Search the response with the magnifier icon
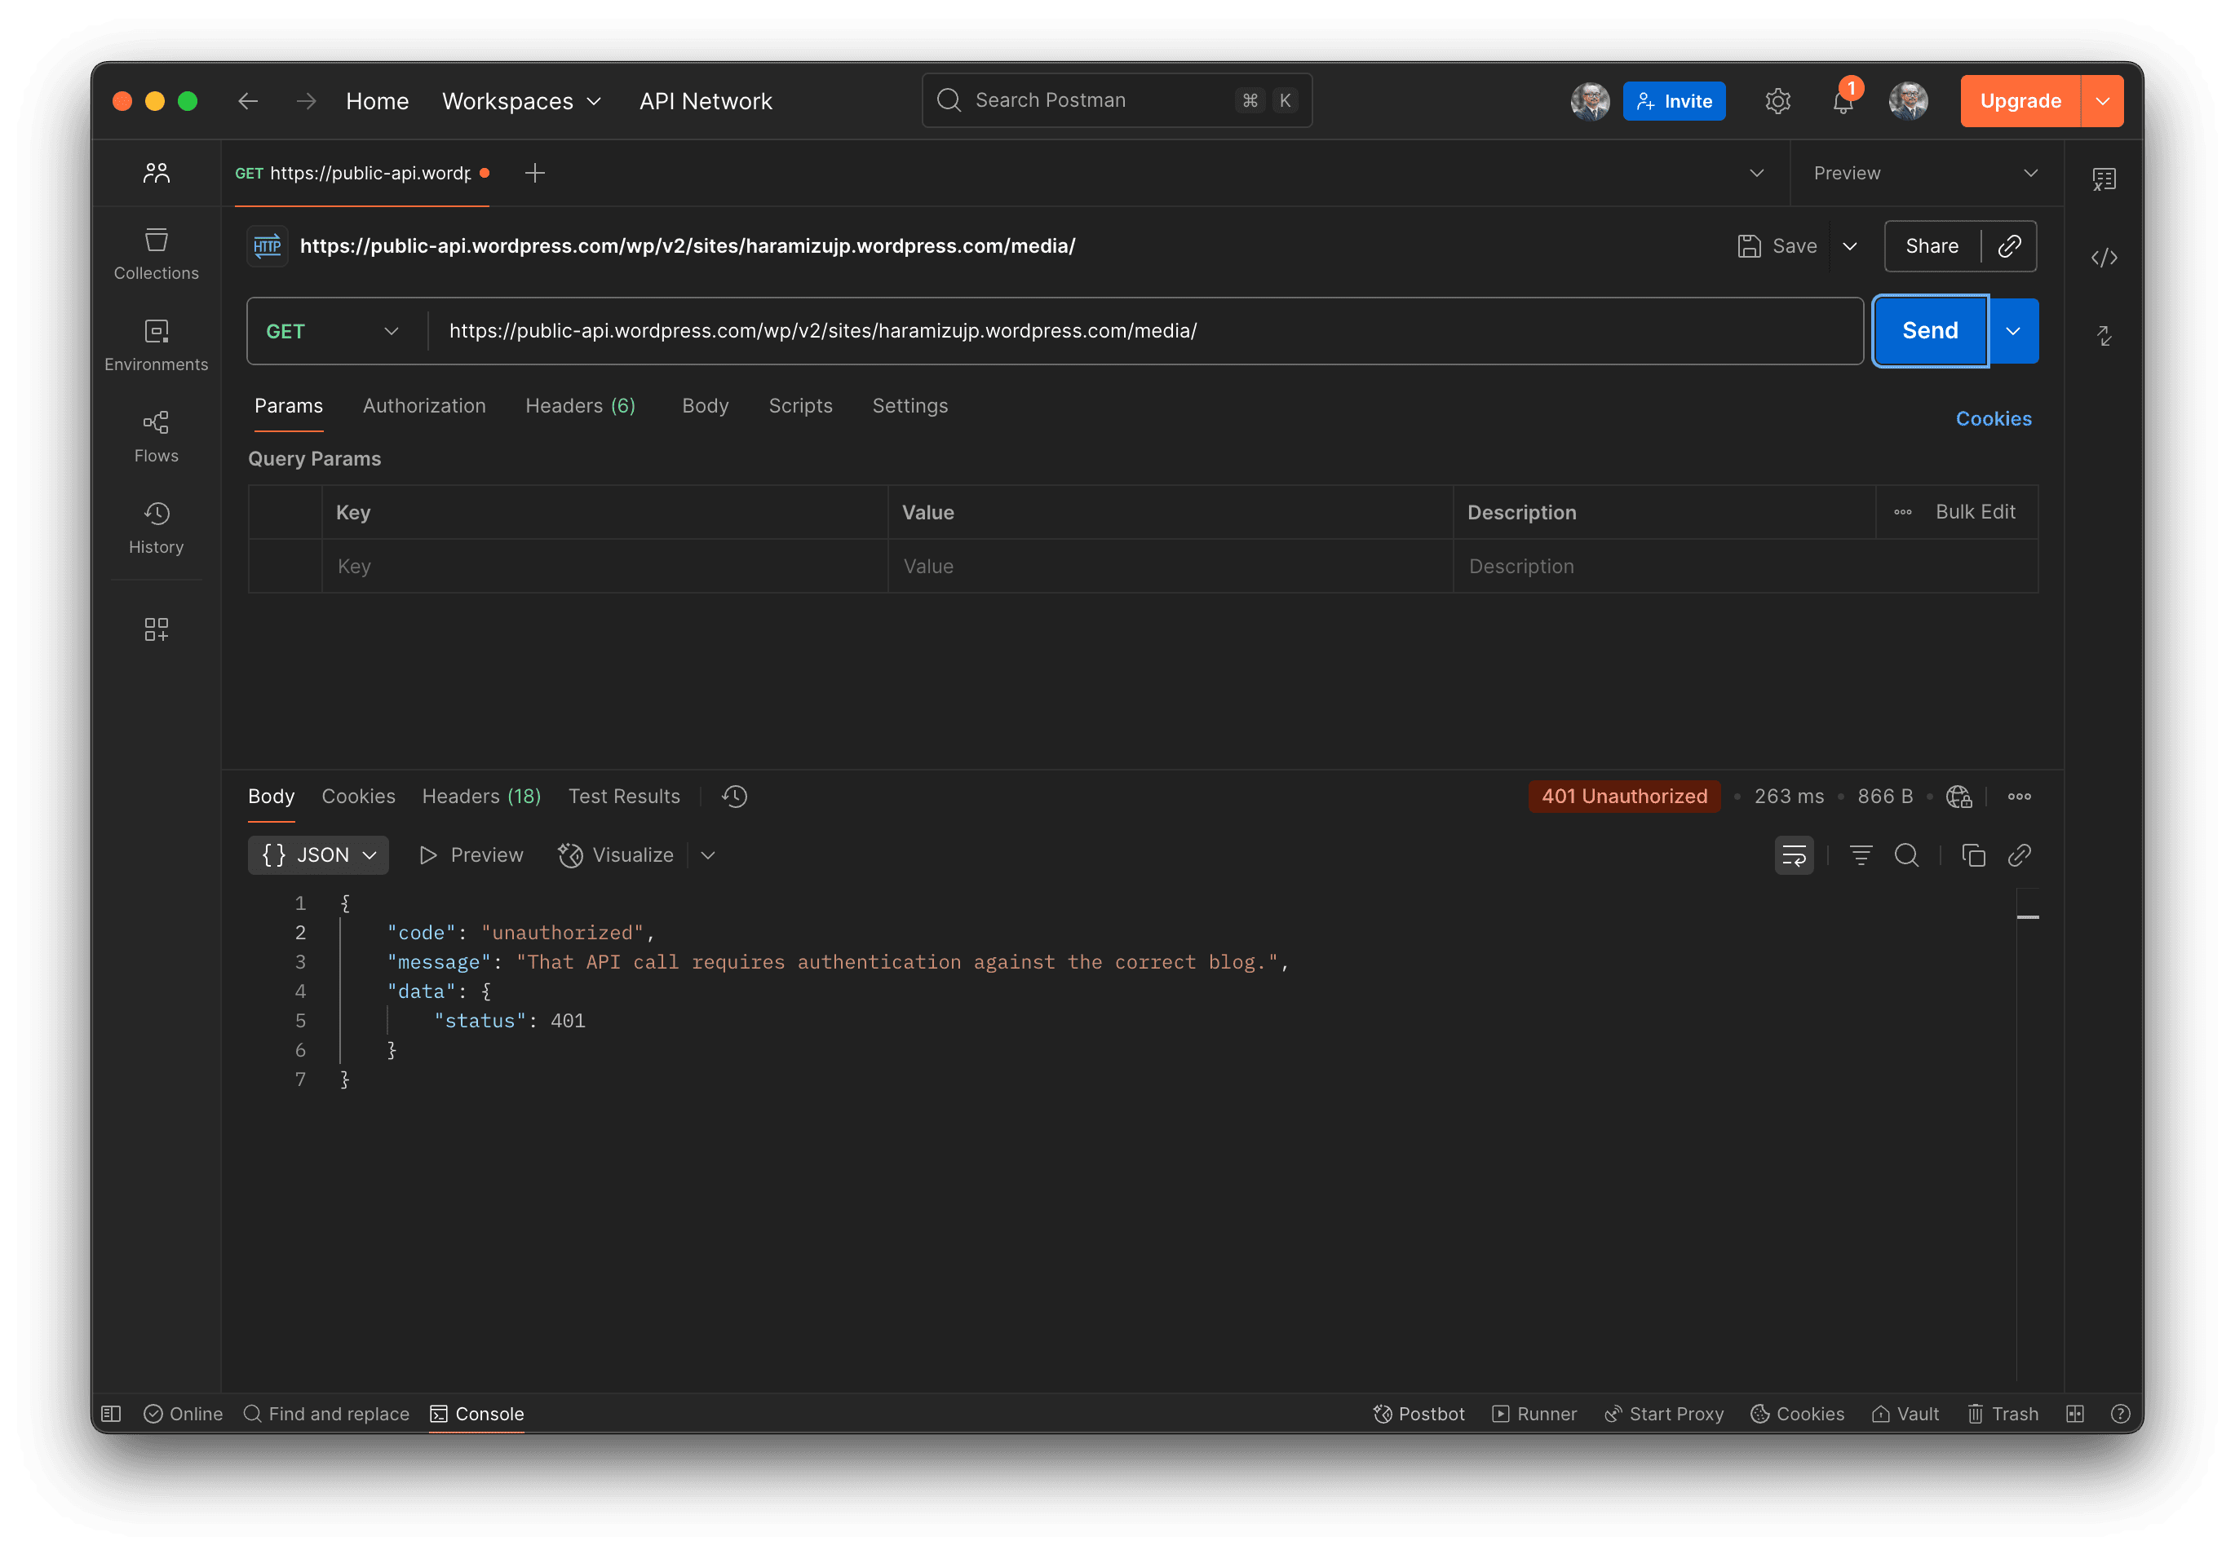Screen dimensions: 2235x1554 1906,854
